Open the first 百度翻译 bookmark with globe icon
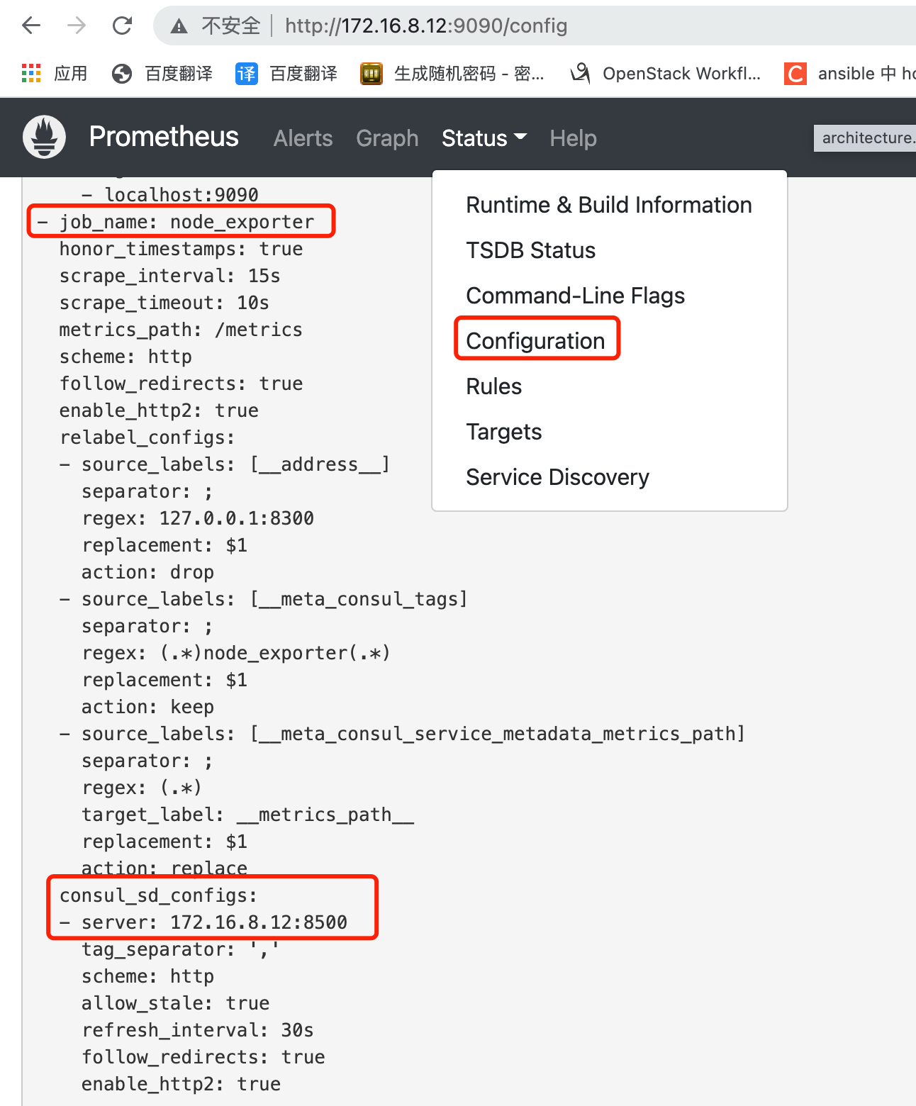 [x=162, y=73]
